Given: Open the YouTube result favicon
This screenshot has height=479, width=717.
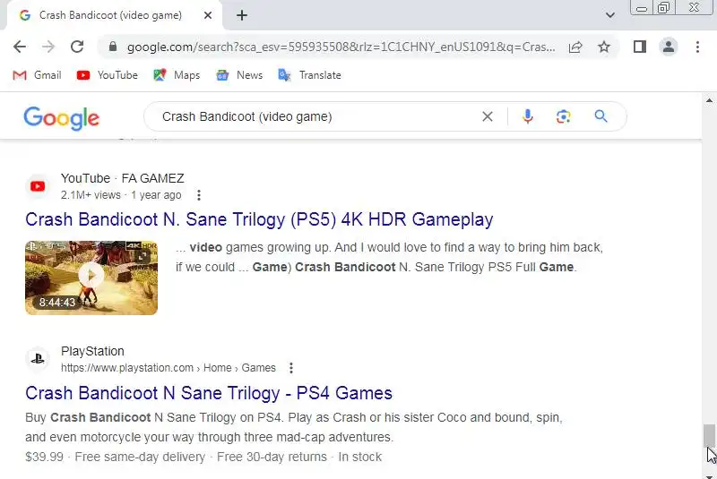Looking at the screenshot, I should tap(38, 186).
